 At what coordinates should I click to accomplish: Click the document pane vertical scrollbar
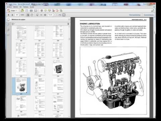coord(154,67)
